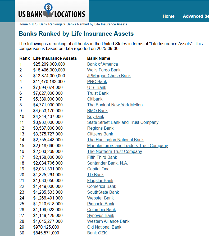Image resolution: width=209 pixels, height=236 pixels.
Task: Click the $3,932,000,000 amount
Action: 48,122
